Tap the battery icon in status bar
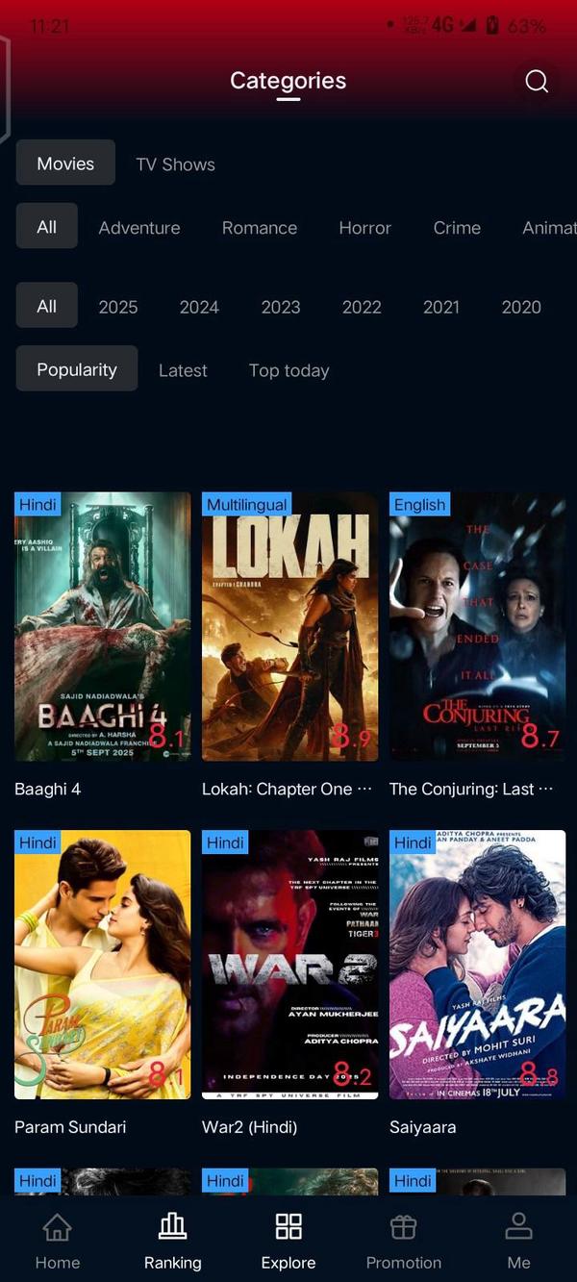 point(491,26)
